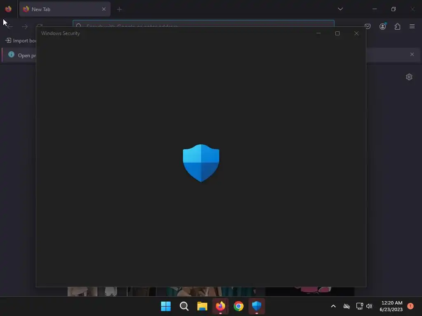
Task: Open the volume speaker tray icon
Action: (x=369, y=306)
